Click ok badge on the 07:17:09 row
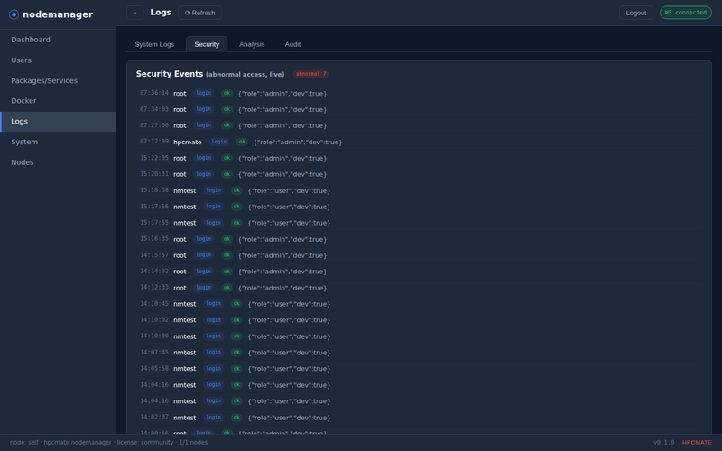722x451 pixels. (242, 142)
